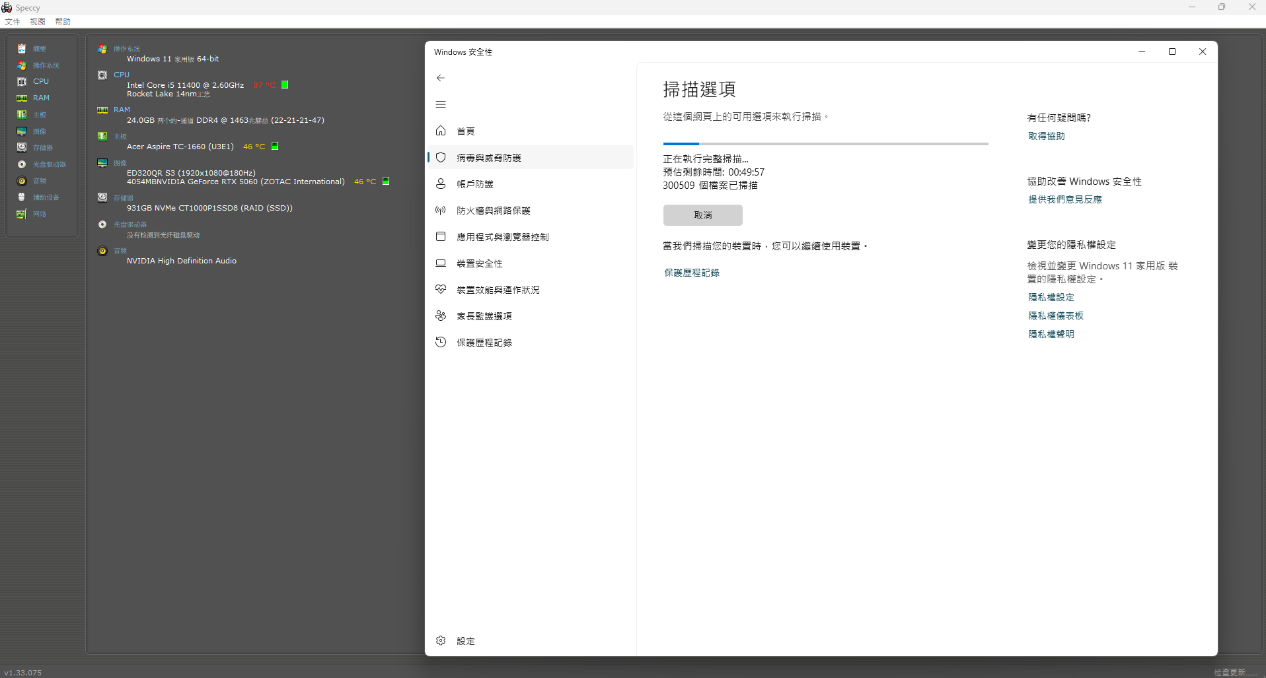1266x678 pixels.
Task: Expand the hamburger navigation menu
Action: click(x=441, y=104)
